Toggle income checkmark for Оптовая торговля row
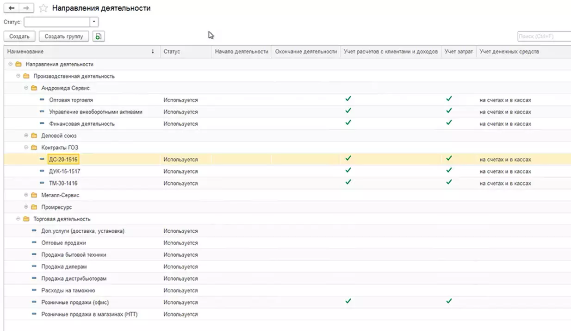 coord(348,99)
